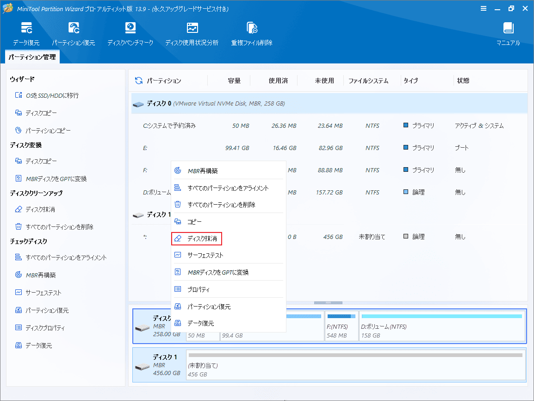
Task: Launch パーティション復元 from top toolbar
Action: tap(74, 34)
